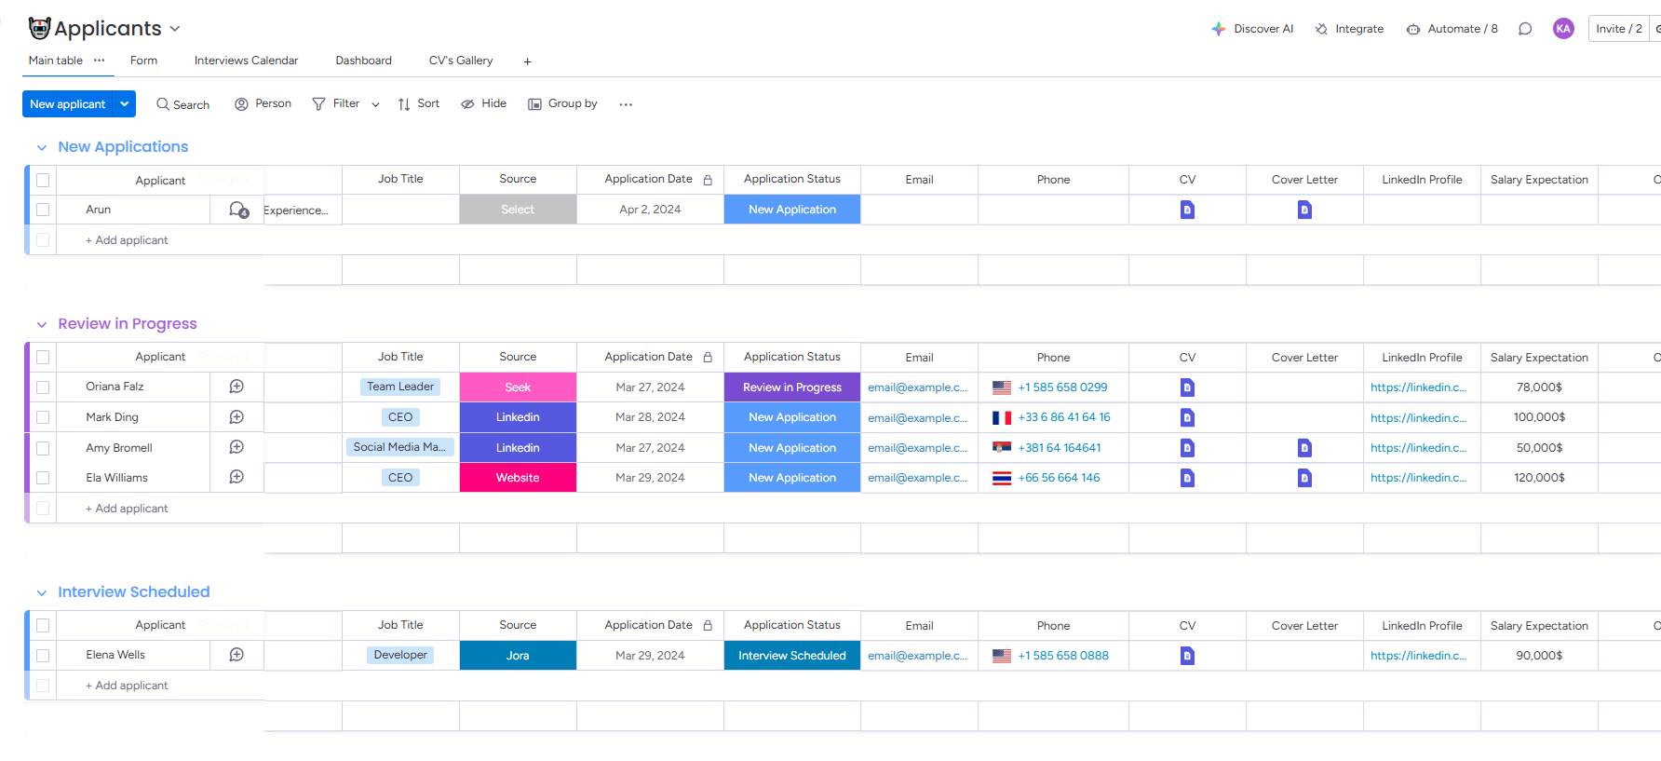The height and width of the screenshot is (761, 1661).
Task: Open Ela Williams's Cover Letter file
Action: (1304, 478)
